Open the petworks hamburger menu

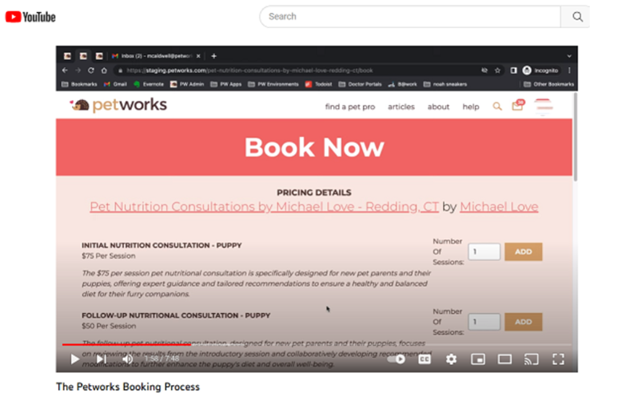pyautogui.click(x=543, y=106)
